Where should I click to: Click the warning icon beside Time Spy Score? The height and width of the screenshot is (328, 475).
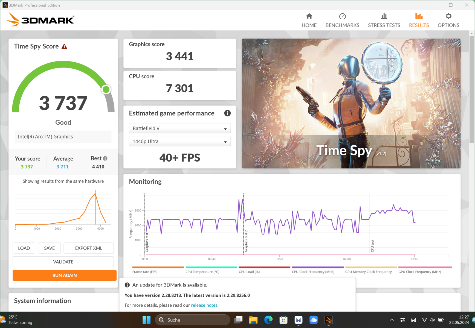click(x=64, y=46)
